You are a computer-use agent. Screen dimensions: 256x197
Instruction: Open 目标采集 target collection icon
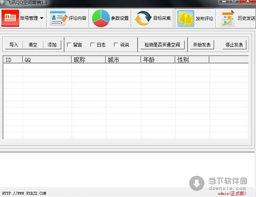click(x=143, y=18)
